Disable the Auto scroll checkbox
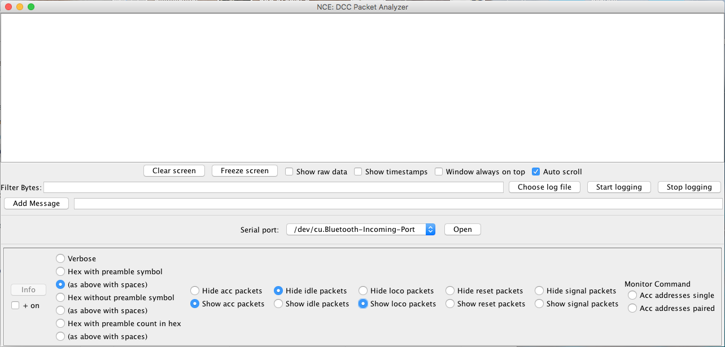Image resolution: width=725 pixels, height=347 pixels. 536,172
